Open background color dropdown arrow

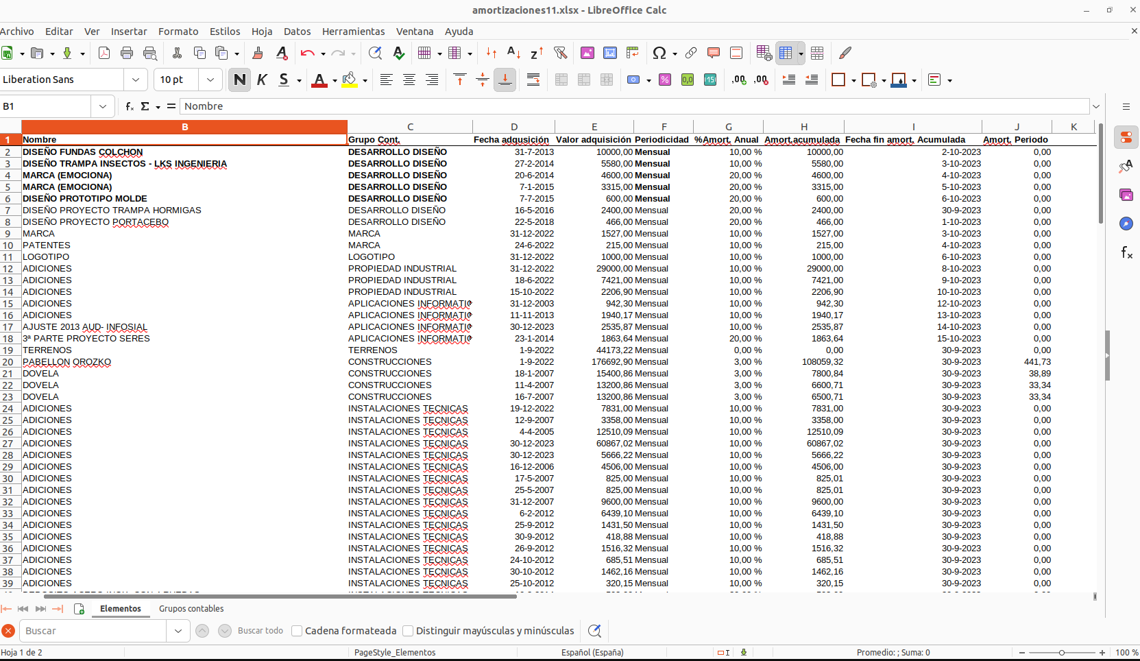[365, 80]
